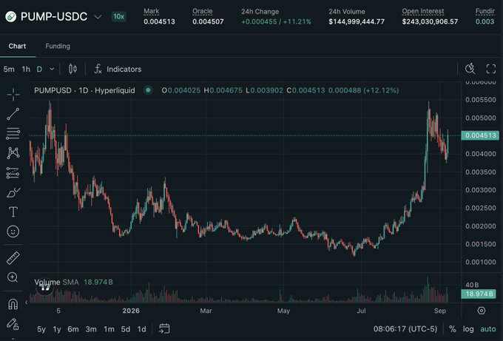The width and height of the screenshot is (503, 341).
Task: Select the 1h timeframe
Action: pos(26,69)
